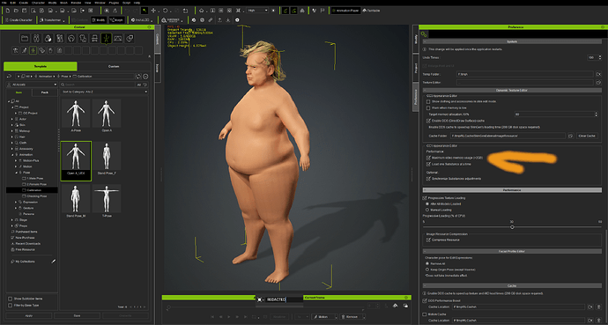This screenshot has height=325, width=608.
Task: Toggle Maximum video memory usage checkbox
Action: (428, 158)
